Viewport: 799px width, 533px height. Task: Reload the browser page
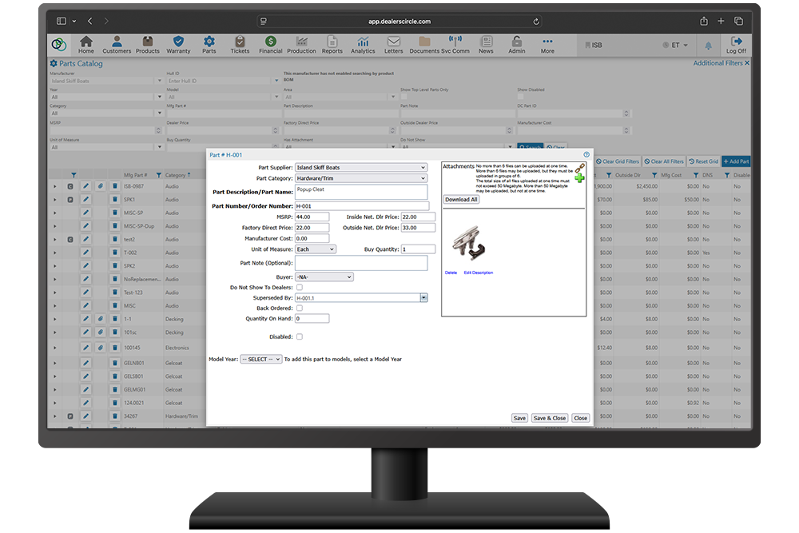pyautogui.click(x=536, y=22)
